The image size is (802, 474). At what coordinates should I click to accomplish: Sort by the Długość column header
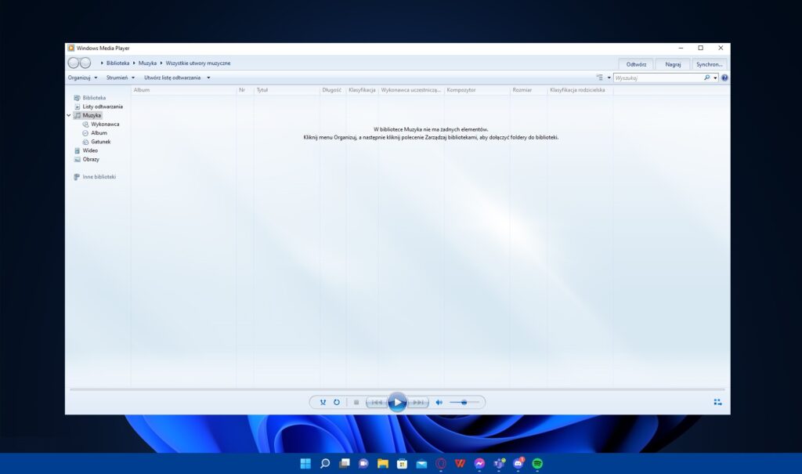click(x=333, y=90)
